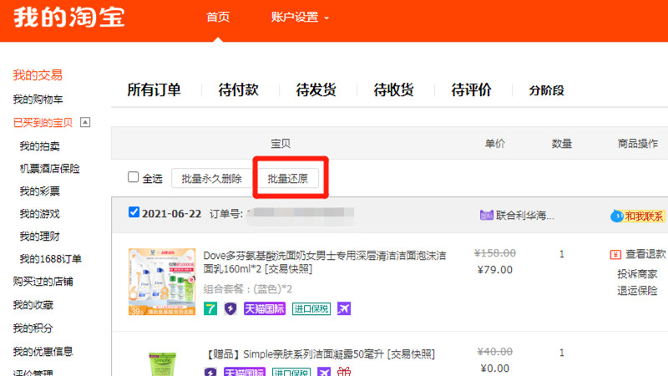Open 我的积分 in sidebar
Viewport: 668px width, 376px height.
pyautogui.click(x=33, y=328)
